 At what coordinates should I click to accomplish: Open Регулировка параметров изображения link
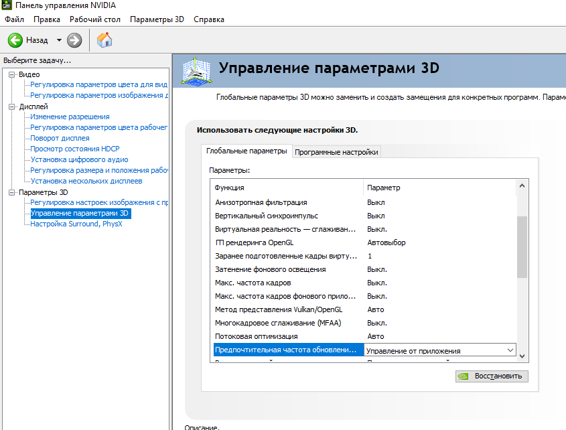(x=99, y=95)
